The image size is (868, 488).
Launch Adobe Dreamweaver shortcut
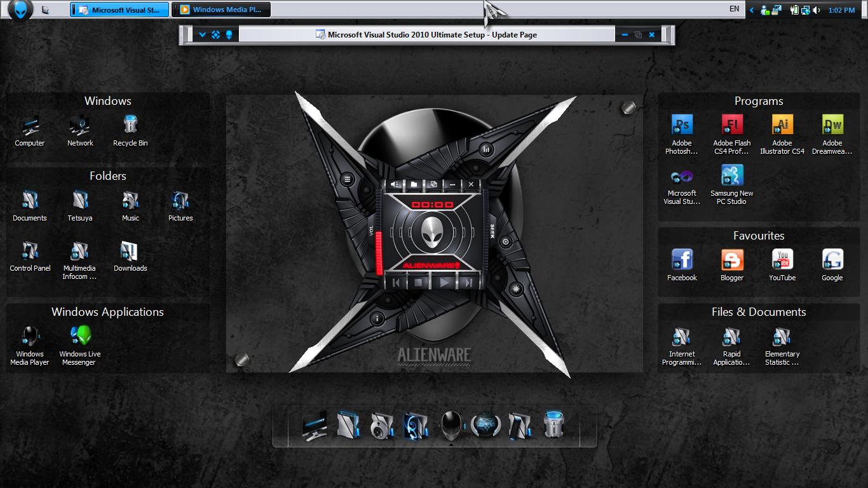tap(832, 135)
